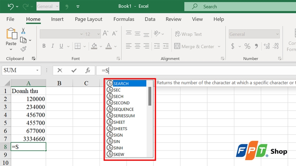The height and width of the screenshot is (166, 296).
Task: Click the Undo arrow icon
Action: (x=11, y=7)
